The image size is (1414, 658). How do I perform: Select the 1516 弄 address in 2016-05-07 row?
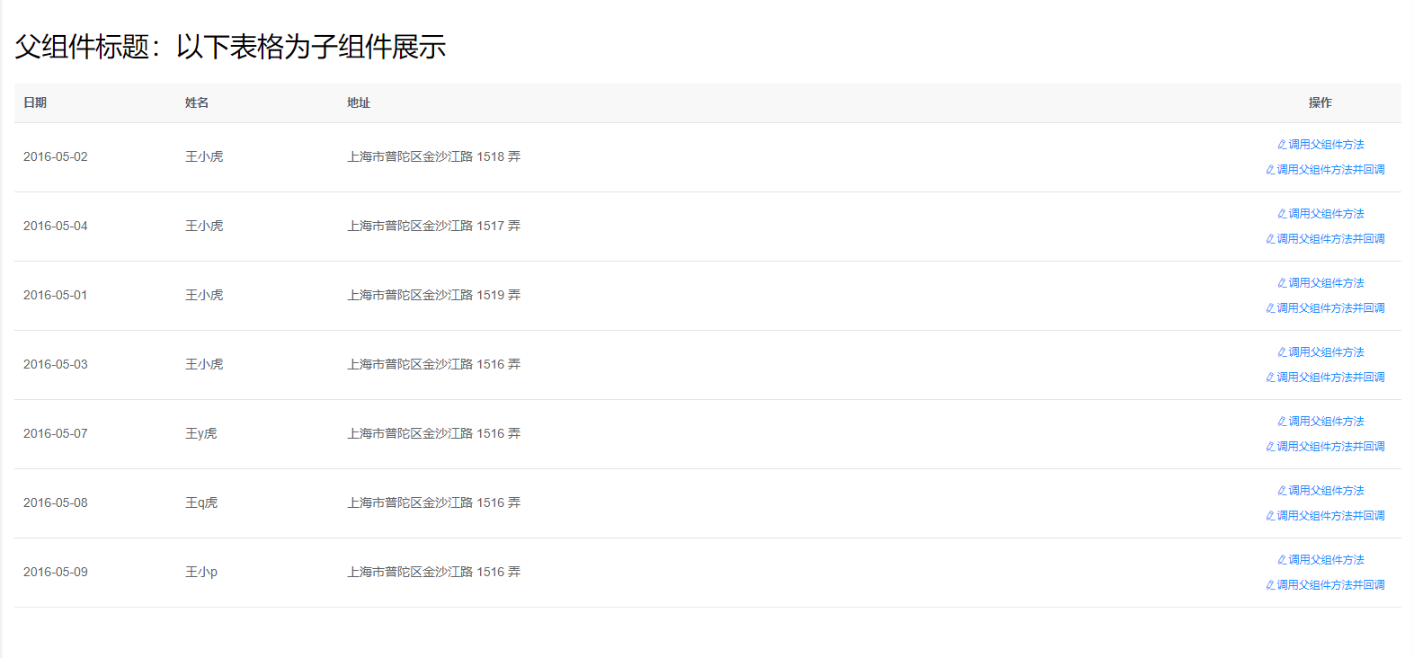pos(434,434)
